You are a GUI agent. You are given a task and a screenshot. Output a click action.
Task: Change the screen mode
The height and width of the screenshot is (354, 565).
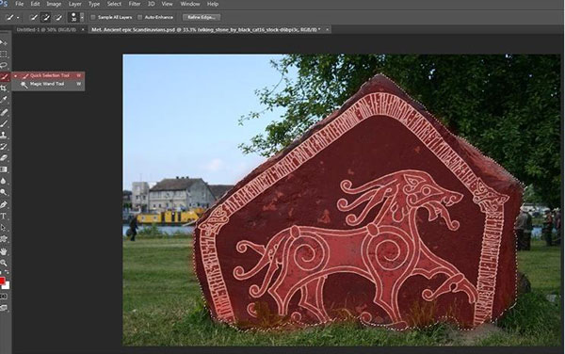pos(4,308)
